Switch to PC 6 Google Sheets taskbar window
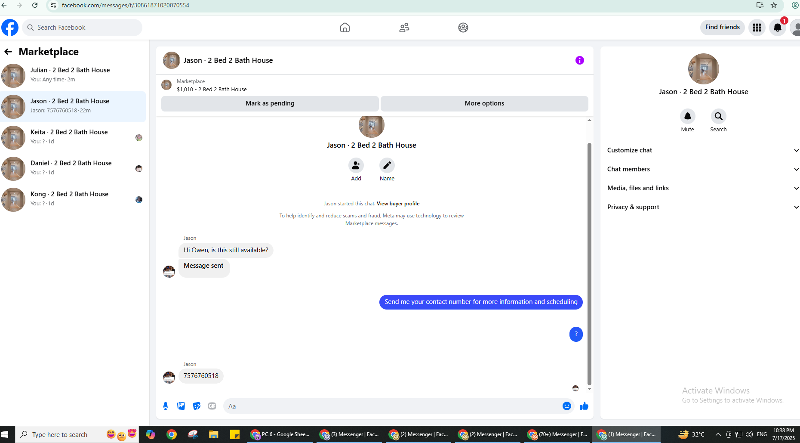Image resolution: width=800 pixels, height=443 pixels. 280,434
